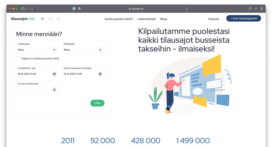Show the tab overview grid icon

coord(261,9)
